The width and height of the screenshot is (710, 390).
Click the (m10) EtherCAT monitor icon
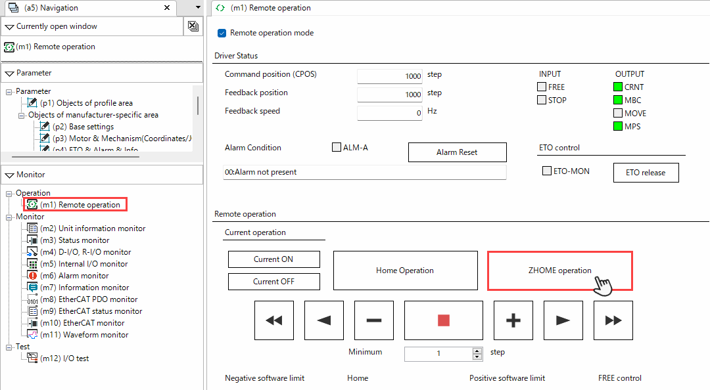(x=33, y=322)
